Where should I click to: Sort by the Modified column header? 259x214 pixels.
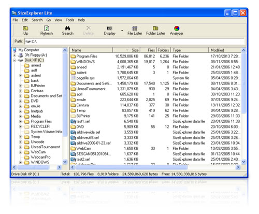point(225,50)
